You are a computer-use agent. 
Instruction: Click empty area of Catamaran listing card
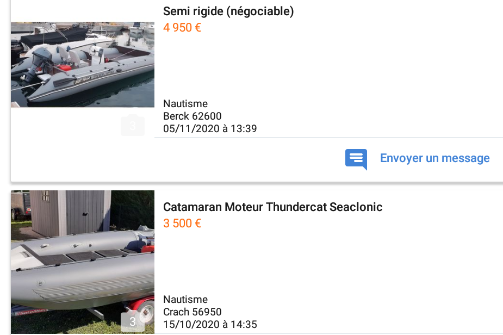(x=353, y=261)
